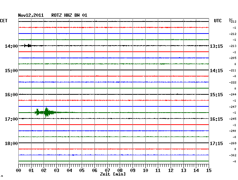Click the "00" minute axis label
The image size is (238, 180).
[x=19, y=170]
